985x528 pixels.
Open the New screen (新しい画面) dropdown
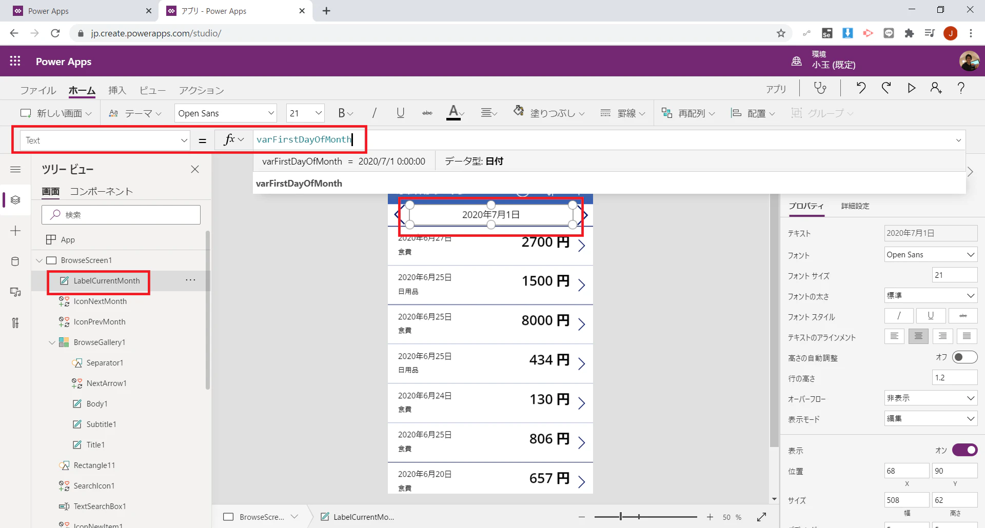[x=56, y=113]
